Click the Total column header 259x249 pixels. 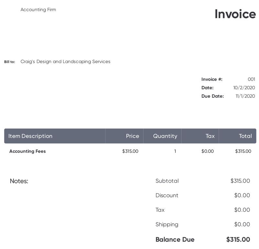[245, 136]
